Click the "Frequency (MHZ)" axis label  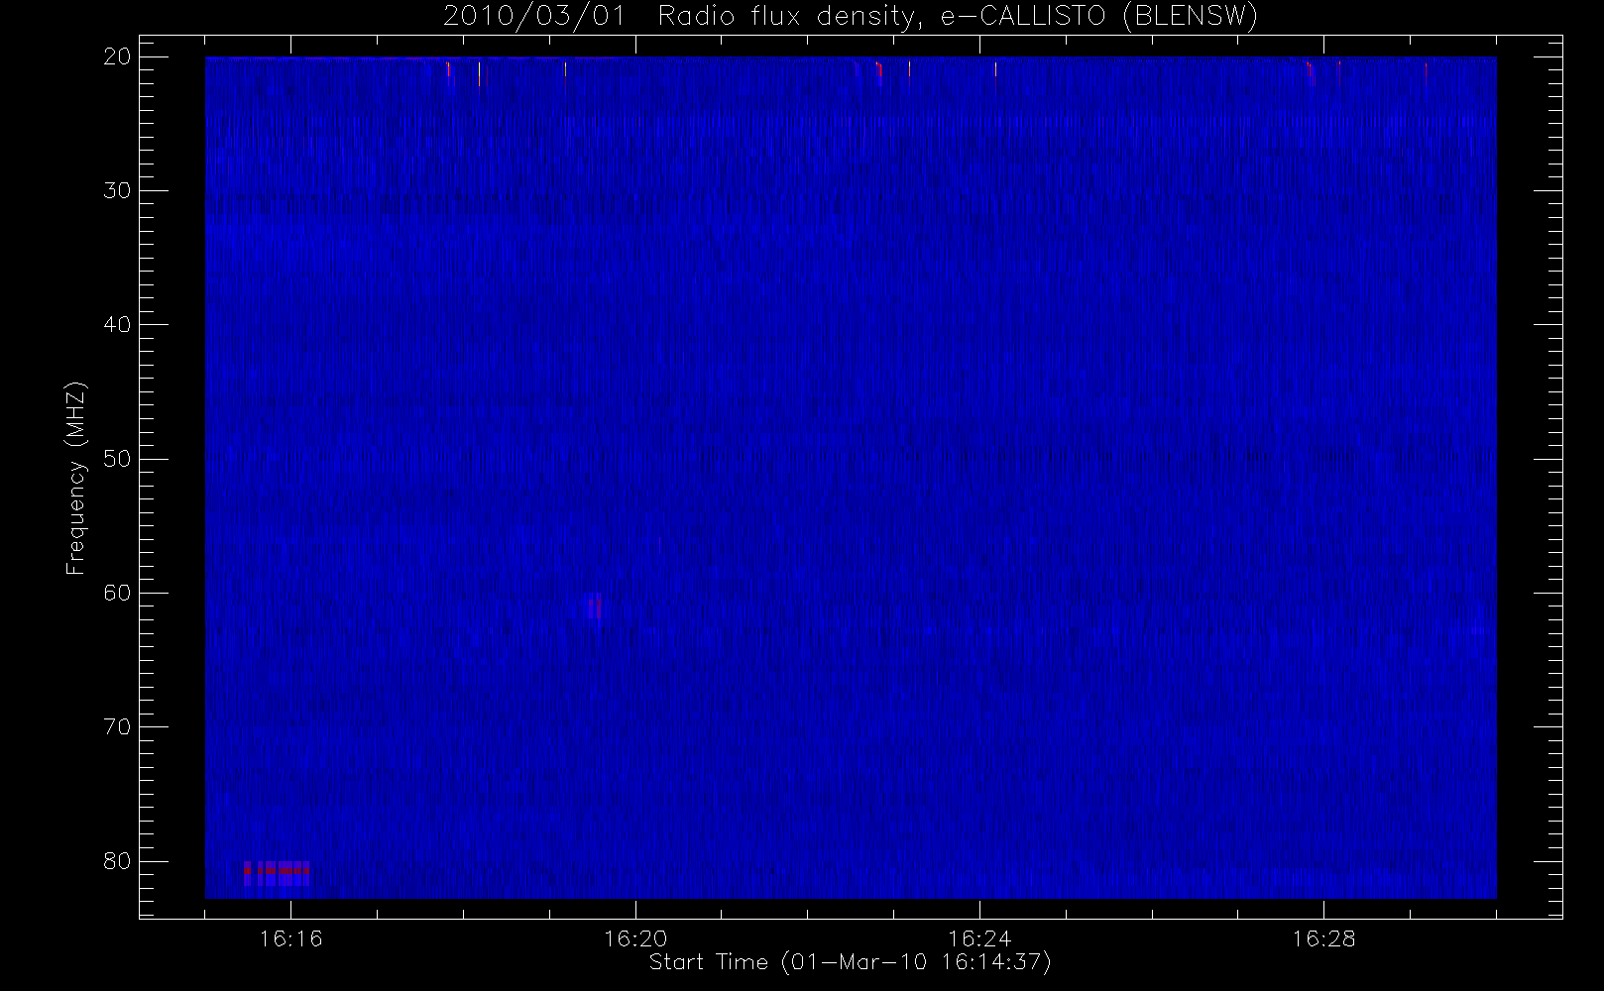pyautogui.click(x=75, y=478)
